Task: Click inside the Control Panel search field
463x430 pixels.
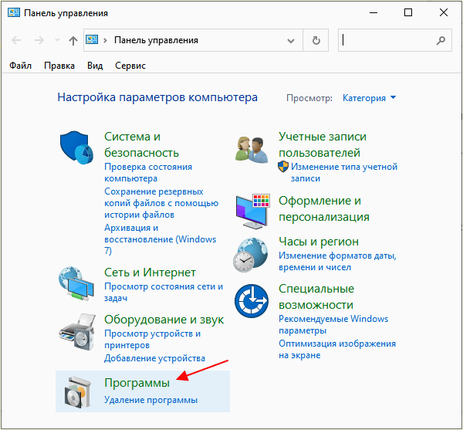Action: tap(394, 40)
